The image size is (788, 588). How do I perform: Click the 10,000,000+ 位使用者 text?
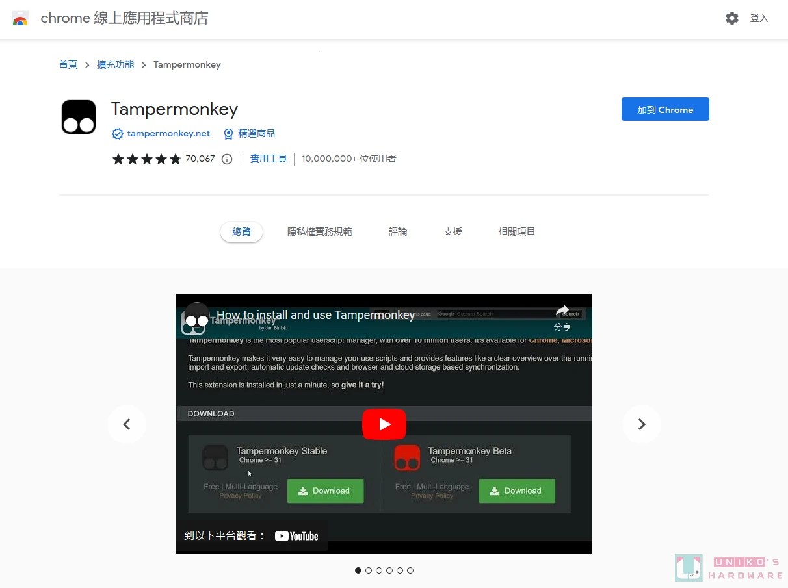pyautogui.click(x=349, y=159)
